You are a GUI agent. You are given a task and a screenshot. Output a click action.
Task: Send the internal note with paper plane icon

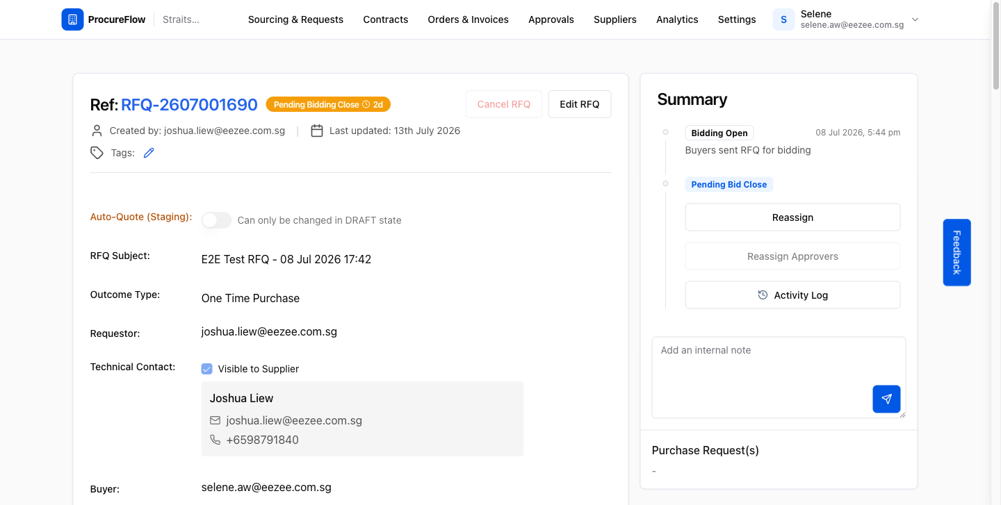[886, 399]
